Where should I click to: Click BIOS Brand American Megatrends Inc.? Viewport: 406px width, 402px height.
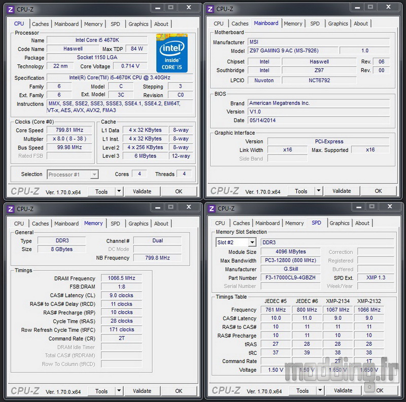319,103
